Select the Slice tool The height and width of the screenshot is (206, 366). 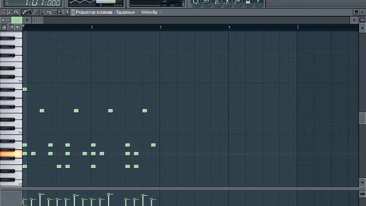coord(48,12)
